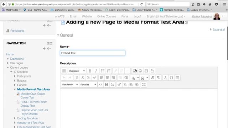Viewport: 228px width, 128px height.
Task: Open Moodle Quiz: Grade Center Test
Action: tap(32, 96)
